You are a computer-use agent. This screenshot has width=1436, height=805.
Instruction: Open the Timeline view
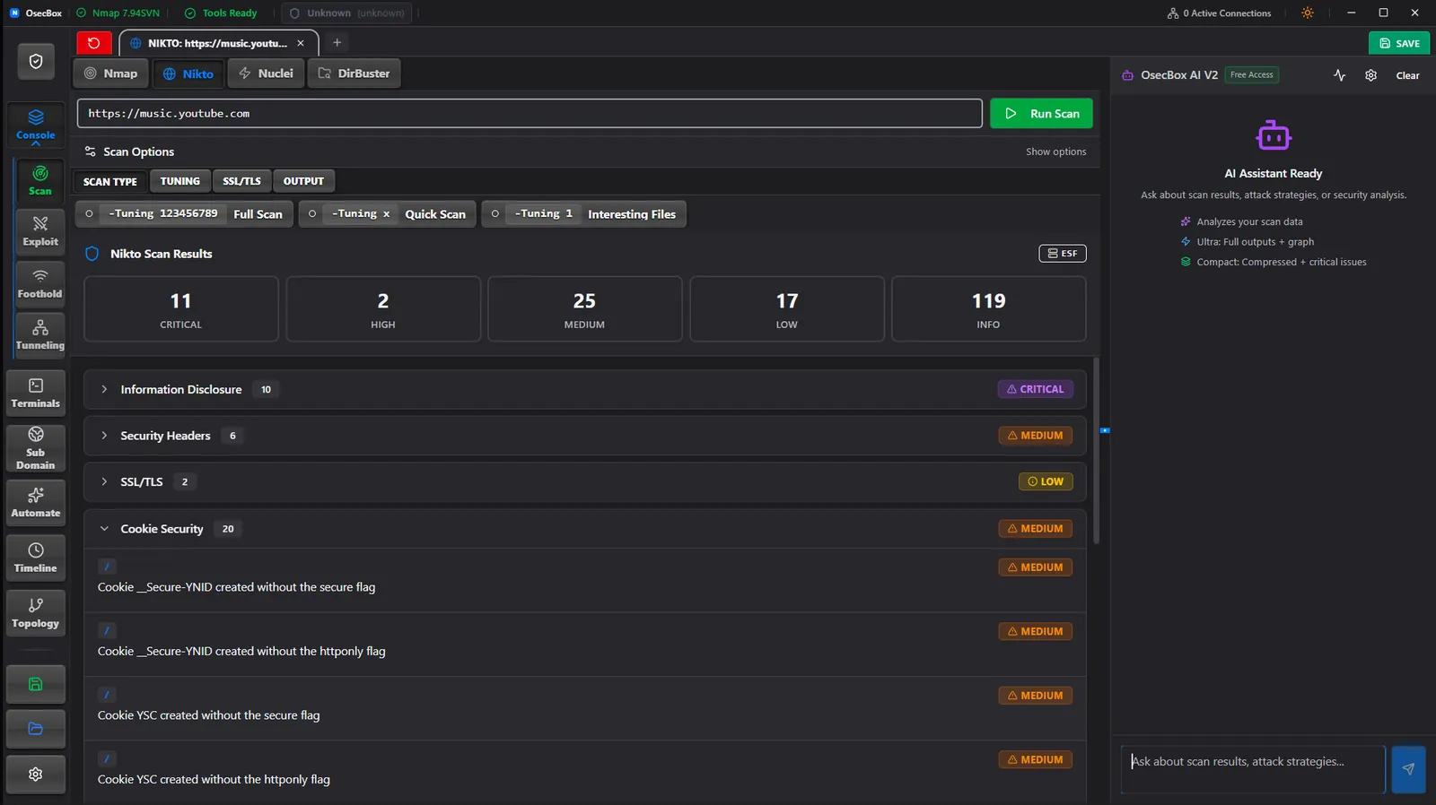coord(36,558)
